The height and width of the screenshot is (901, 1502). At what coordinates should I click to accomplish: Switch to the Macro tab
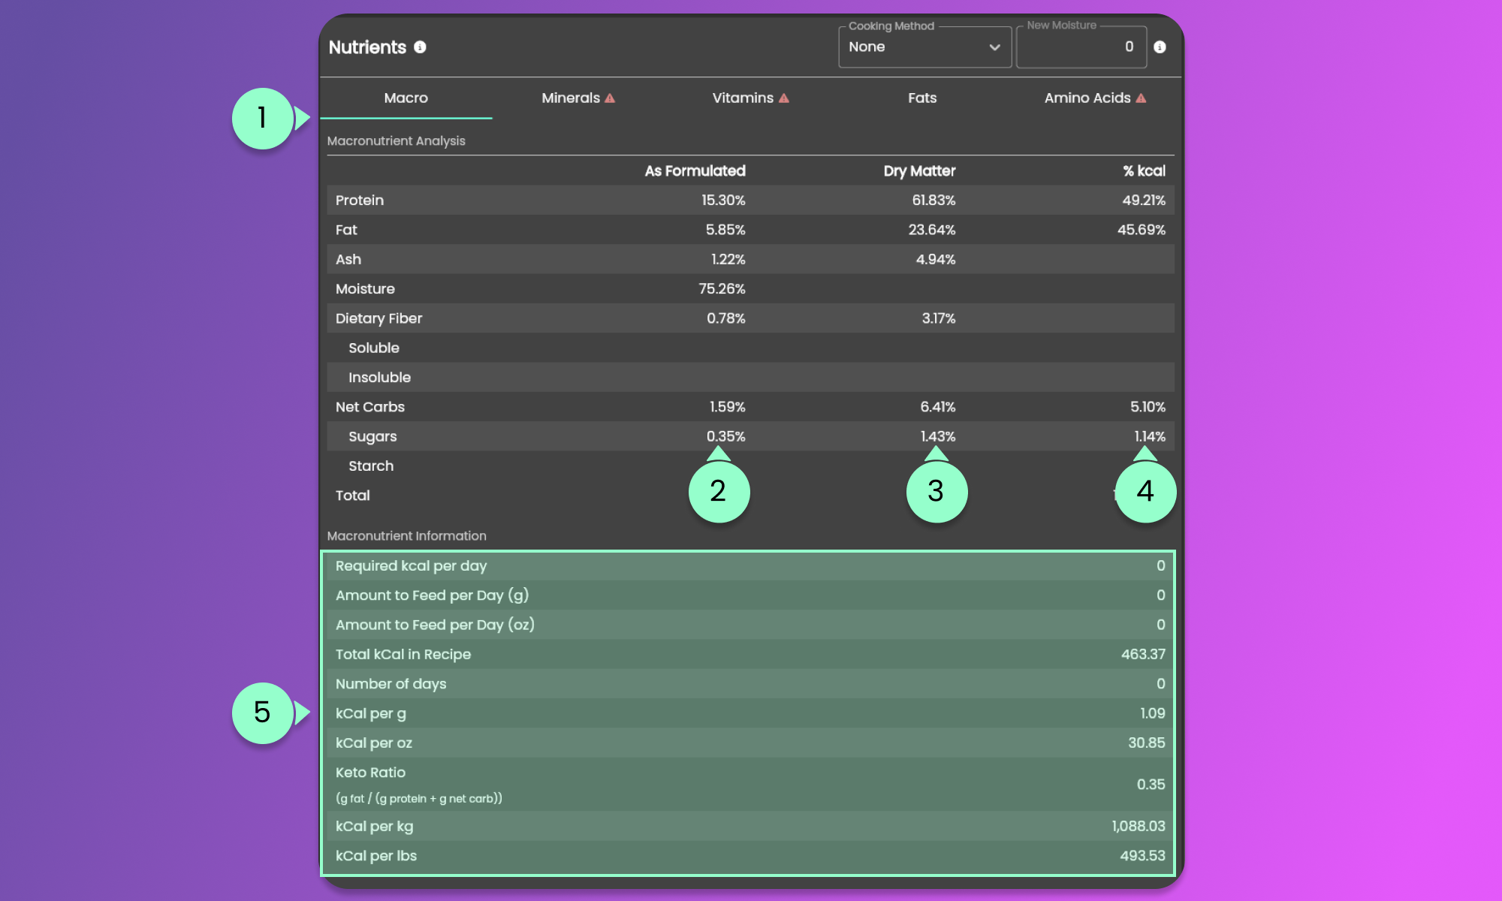pyautogui.click(x=406, y=98)
